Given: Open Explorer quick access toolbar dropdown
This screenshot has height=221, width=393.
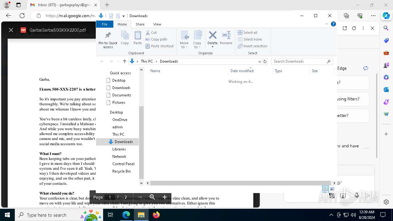Looking at the screenshot, I should [x=123, y=16].
